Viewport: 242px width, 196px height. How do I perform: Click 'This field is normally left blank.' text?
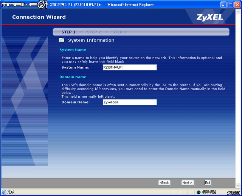88,96
